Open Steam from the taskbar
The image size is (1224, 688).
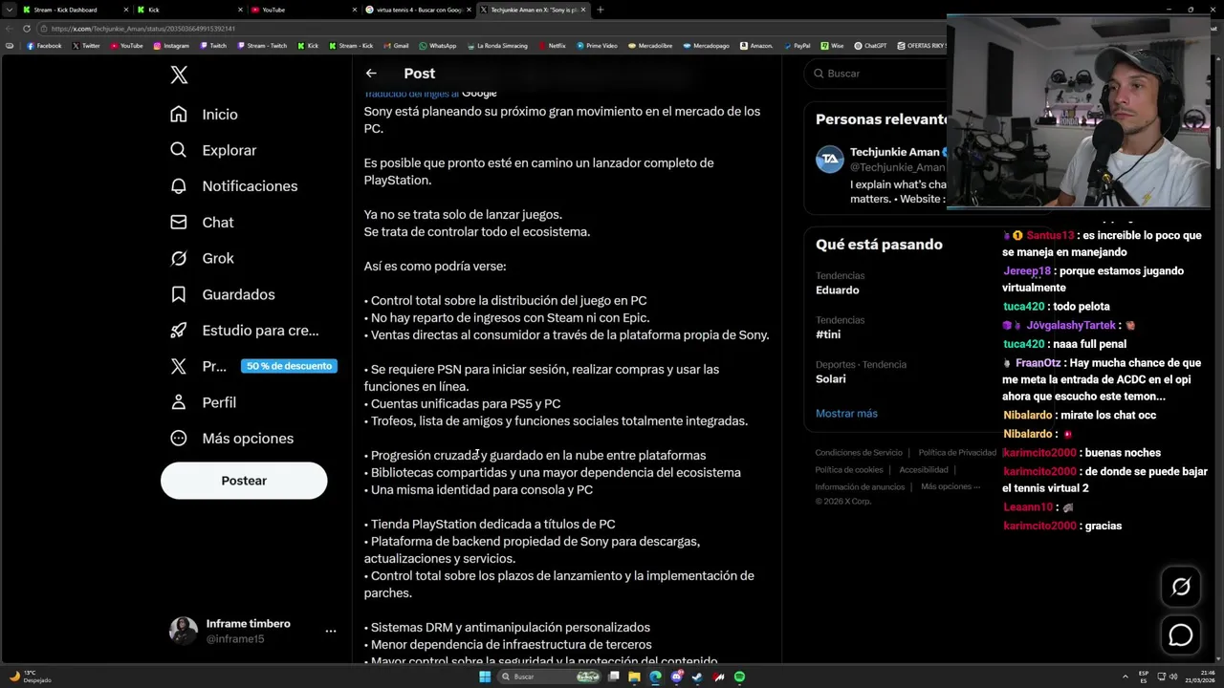pos(697,677)
